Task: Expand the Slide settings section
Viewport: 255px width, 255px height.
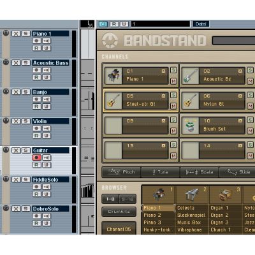Action: coord(237,172)
